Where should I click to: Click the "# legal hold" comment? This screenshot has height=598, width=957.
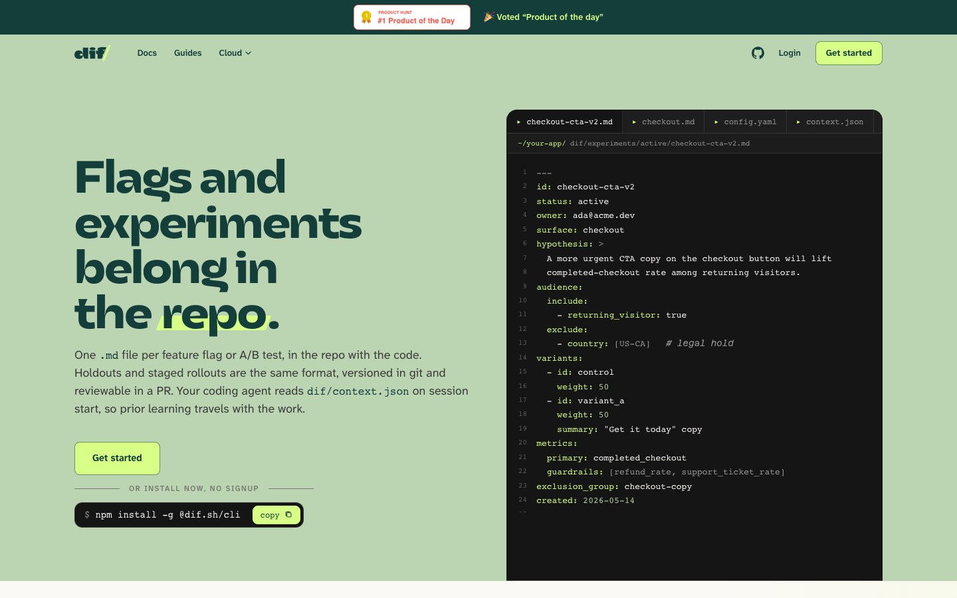pyautogui.click(x=700, y=344)
